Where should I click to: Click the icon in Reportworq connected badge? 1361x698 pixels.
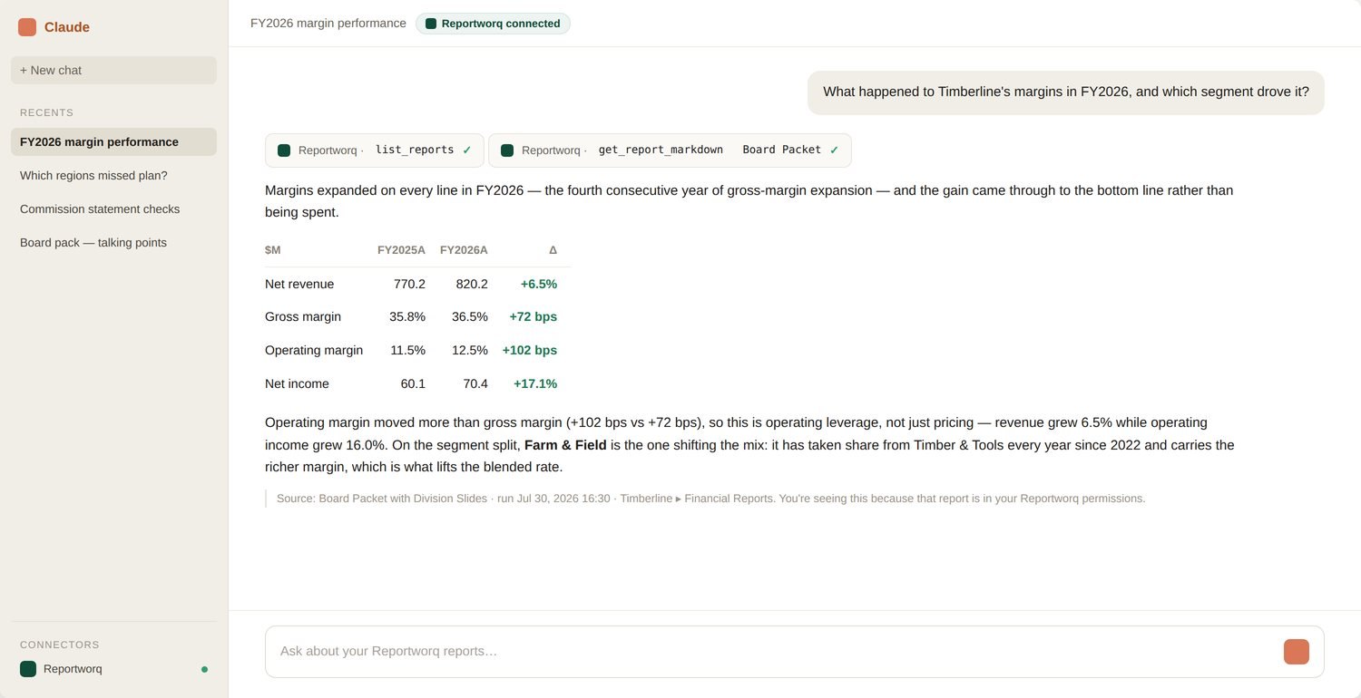tap(431, 24)
